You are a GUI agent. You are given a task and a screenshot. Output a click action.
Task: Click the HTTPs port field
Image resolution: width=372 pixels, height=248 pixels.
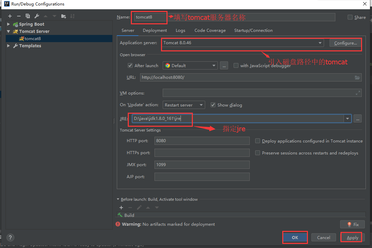coord(202,153)
